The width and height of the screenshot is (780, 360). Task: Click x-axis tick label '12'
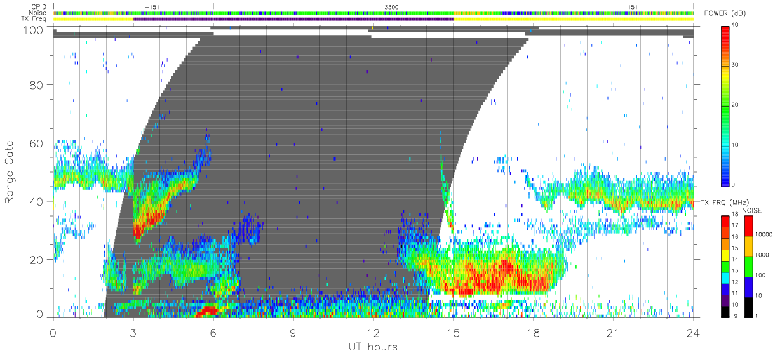tap(373, 332)
